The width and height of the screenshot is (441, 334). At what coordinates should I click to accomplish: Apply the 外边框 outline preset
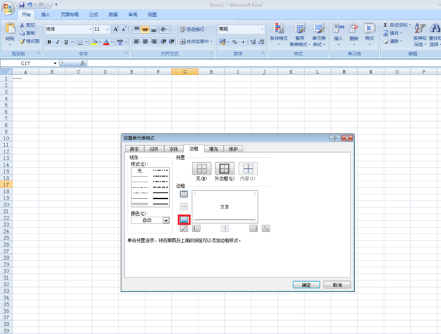[224, 169]
